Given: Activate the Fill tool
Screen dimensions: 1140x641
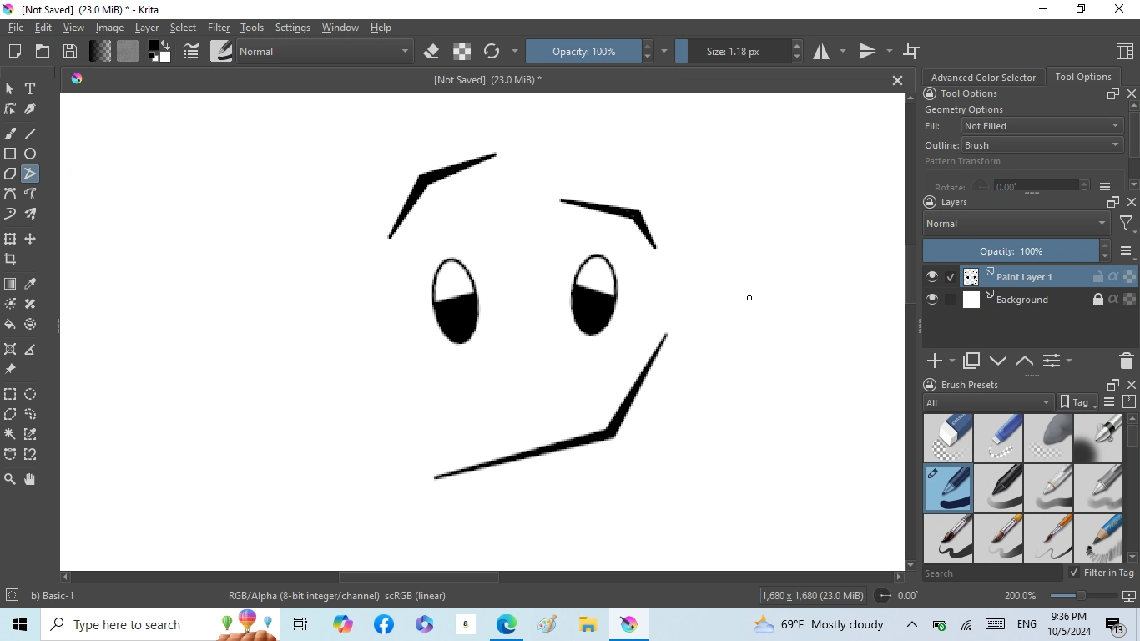Looking at the screenshot, I should [11, 324].
